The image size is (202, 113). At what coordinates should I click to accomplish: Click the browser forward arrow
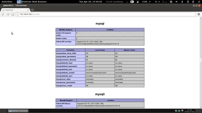8,14
